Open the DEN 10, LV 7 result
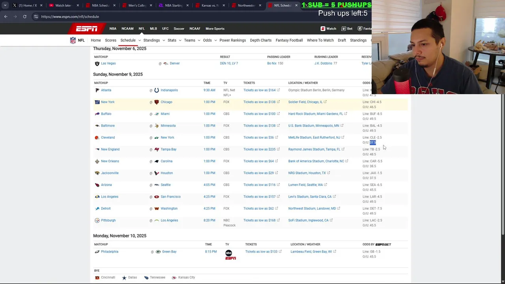The image size is (505, 284). click(x=229, y=64)
